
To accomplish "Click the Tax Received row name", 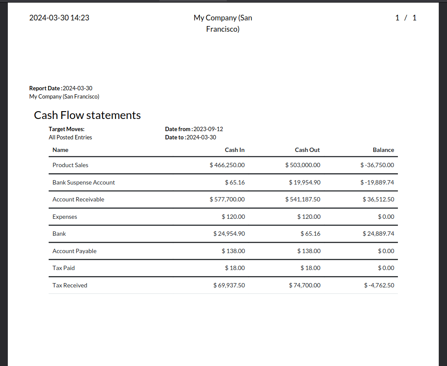I will pyautogui.click(x=70, y=285).
